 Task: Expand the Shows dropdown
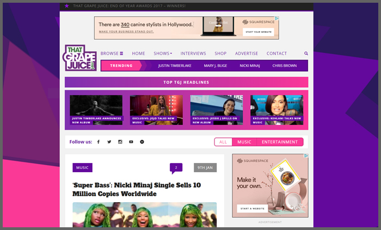163,53
